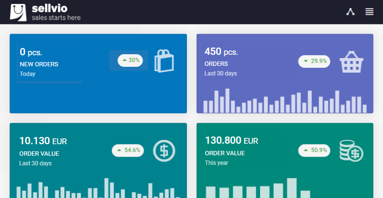The image size is (383, 198).
Task: Open the hamburger menu in the header
Action: 370,12
